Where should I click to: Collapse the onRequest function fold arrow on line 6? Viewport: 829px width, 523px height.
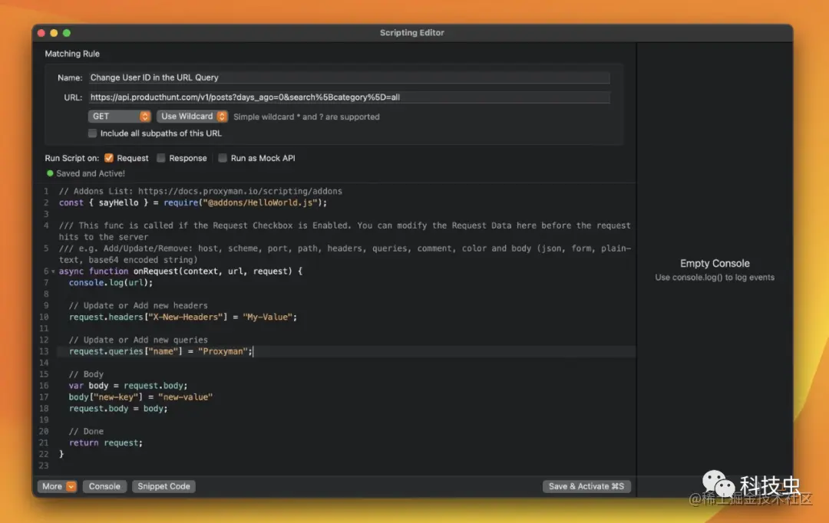[53, 271]
